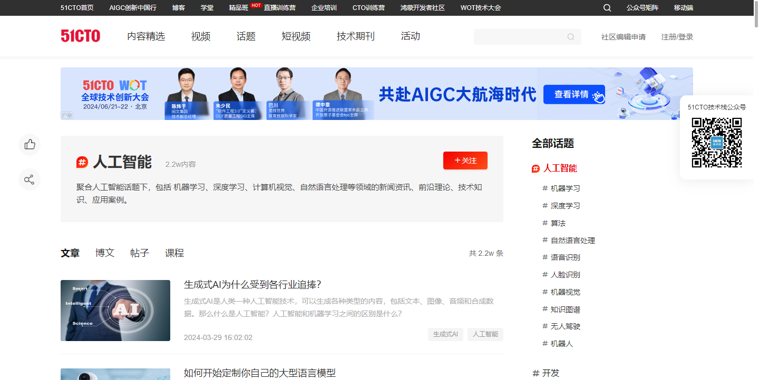
Task: Select 机器学习 topic in sidebar
Action: pyautogui.click(x=565, y=188)
